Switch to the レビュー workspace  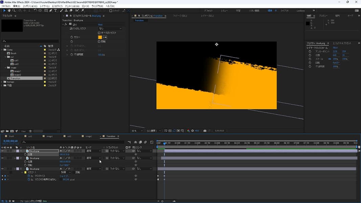(x=224, y=11)
